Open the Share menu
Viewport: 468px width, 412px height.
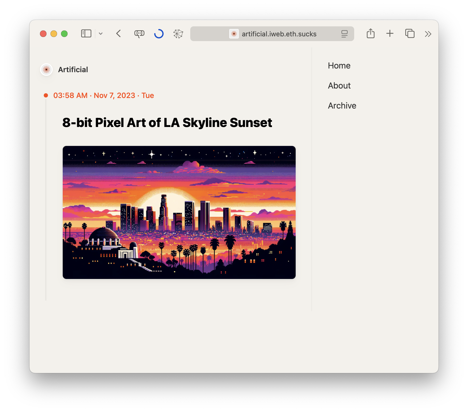(x=370, y=34)
